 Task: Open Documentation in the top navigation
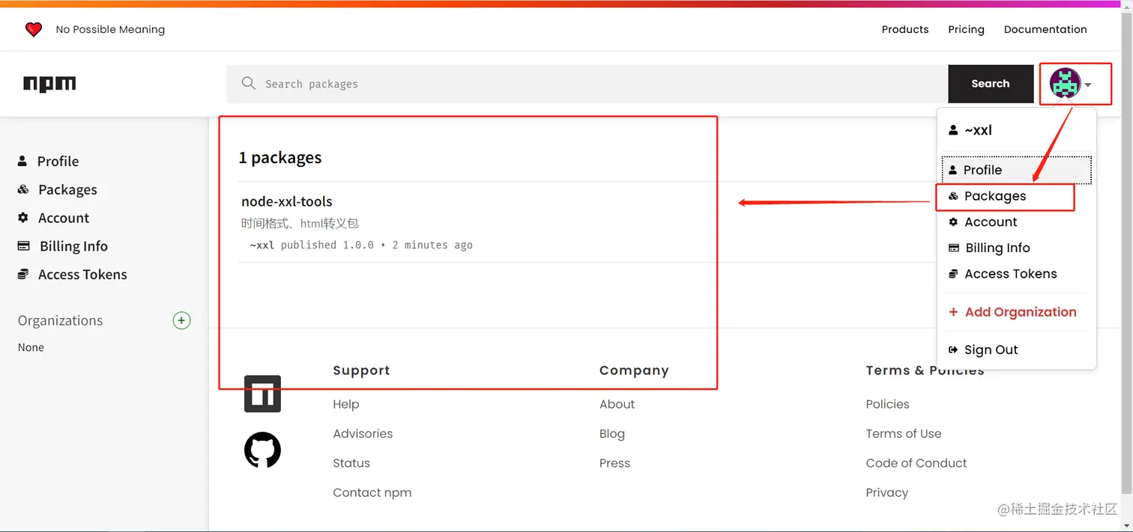(1045, 29)
